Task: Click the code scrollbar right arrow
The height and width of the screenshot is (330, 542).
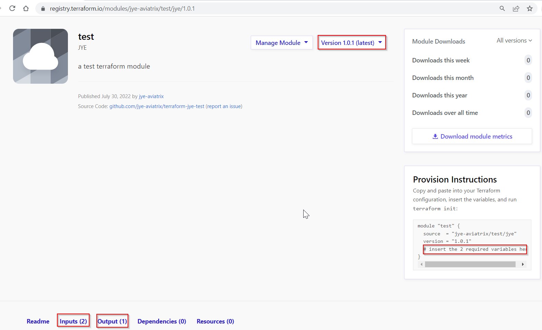Action: coord(523,264)
